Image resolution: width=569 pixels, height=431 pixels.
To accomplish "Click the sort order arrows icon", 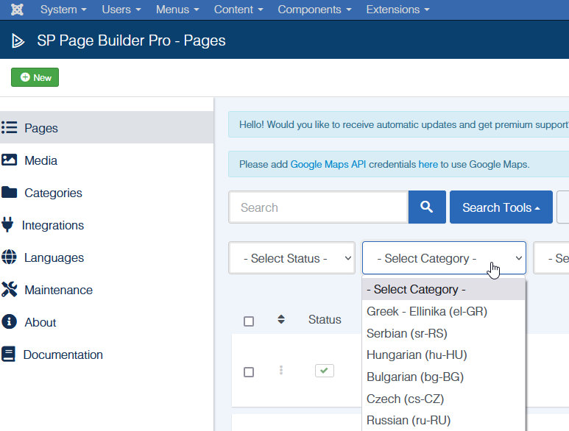I will click(280, 319).
